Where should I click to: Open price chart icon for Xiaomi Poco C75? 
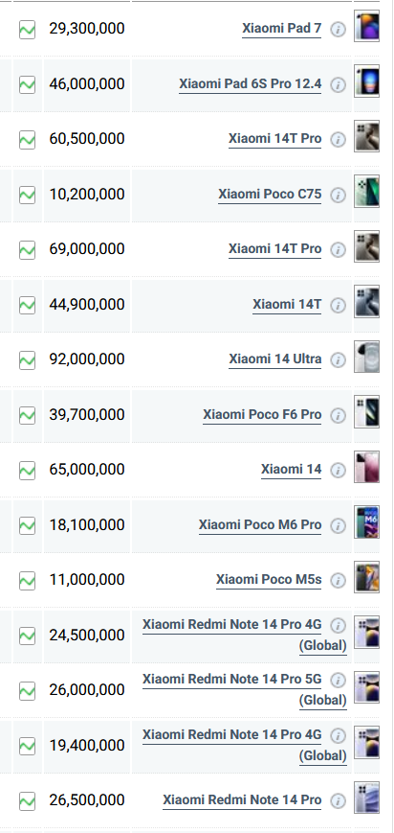click(27, 195)
